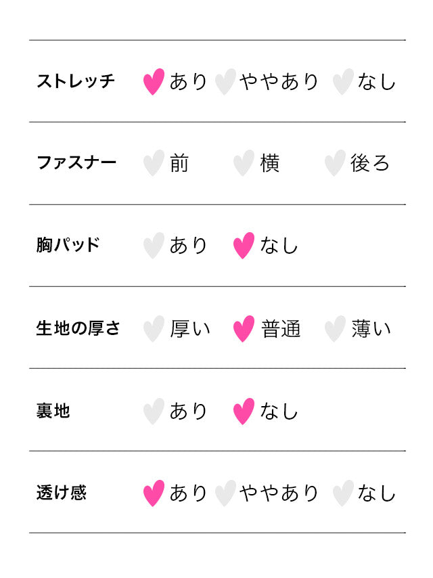Screen dimensions: 433x578
Task: Select the gray heart for ストレッチ ややあり
Action: coord(225,82)
